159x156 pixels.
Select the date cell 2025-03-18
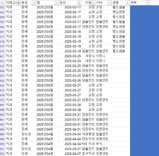[x=70, y=32]
